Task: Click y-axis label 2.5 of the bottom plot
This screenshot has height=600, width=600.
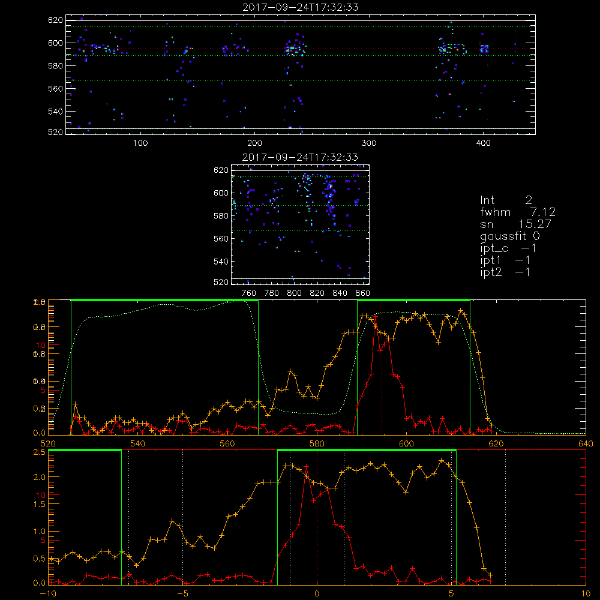Action: (40, 452)
